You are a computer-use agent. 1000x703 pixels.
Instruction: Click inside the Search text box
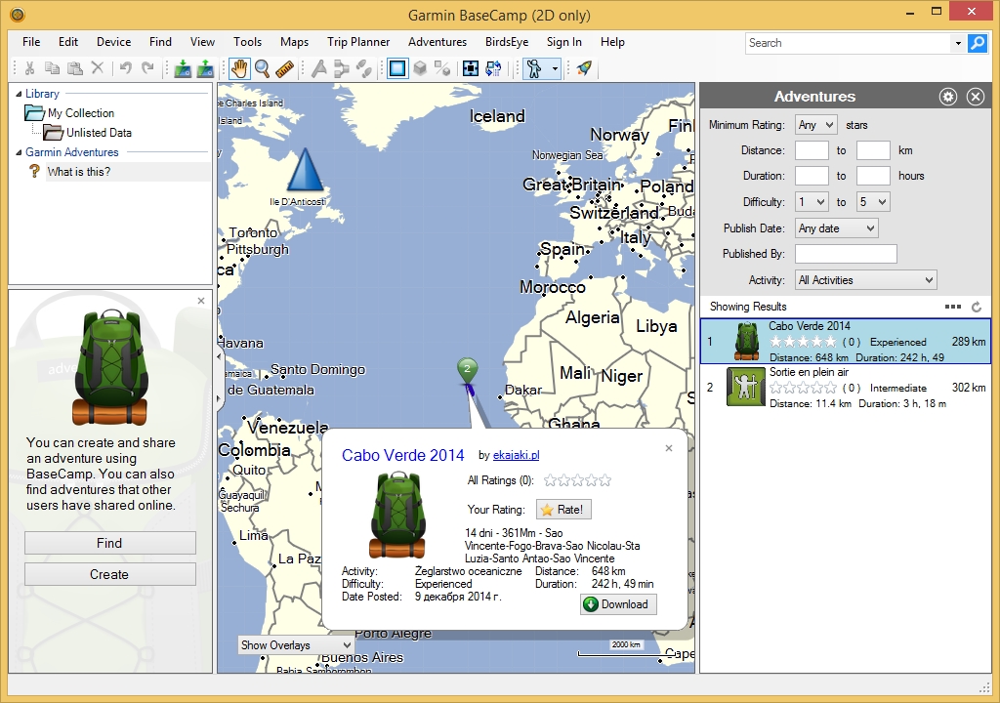click(x=849, y=43)
